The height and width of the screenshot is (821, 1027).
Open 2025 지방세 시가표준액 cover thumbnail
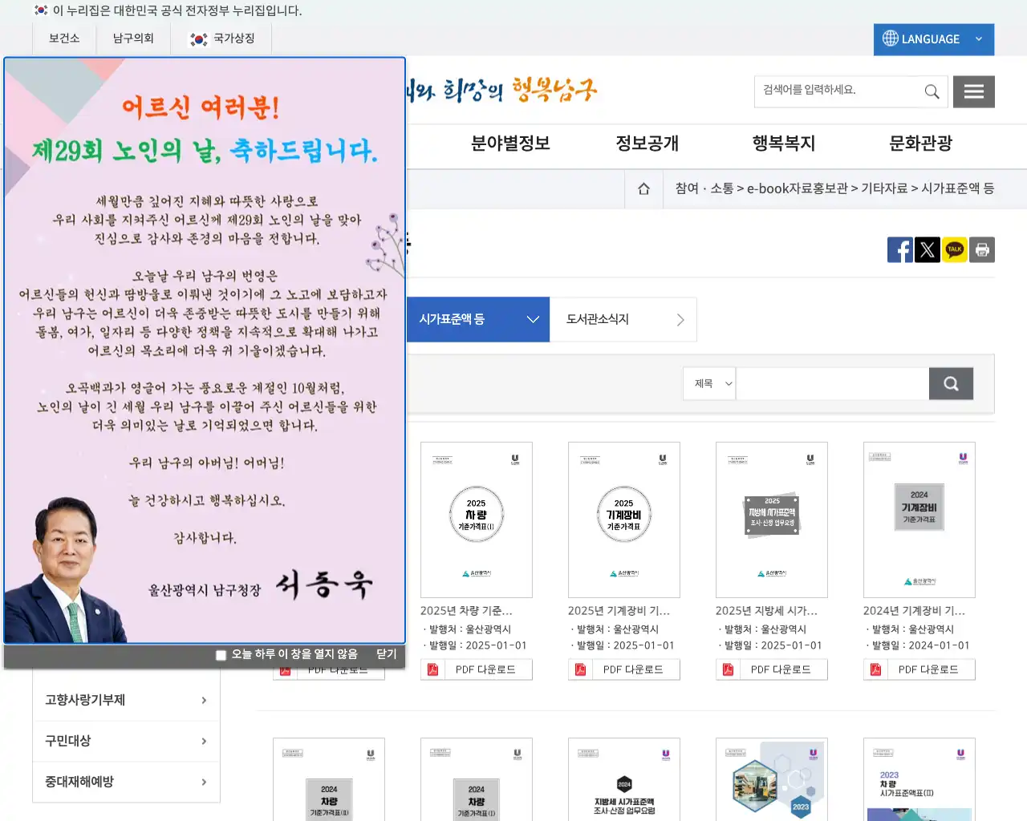[772, 520]
